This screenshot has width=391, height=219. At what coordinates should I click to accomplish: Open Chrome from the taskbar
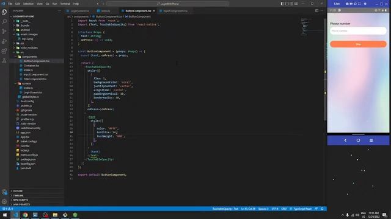[25, 215]
